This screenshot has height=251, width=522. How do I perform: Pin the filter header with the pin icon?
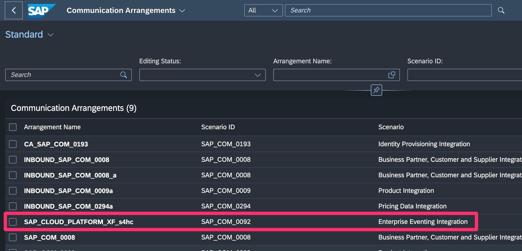pyautogui.click(x=376, y=90)
